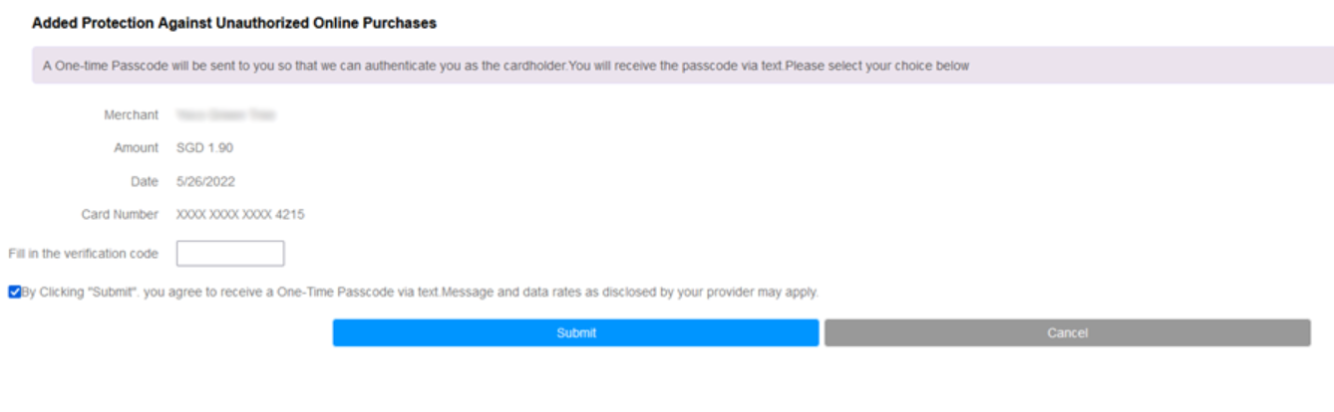
Task: Click the "A One-time Passcode will be sent" sentence
Action: (304, 66)
